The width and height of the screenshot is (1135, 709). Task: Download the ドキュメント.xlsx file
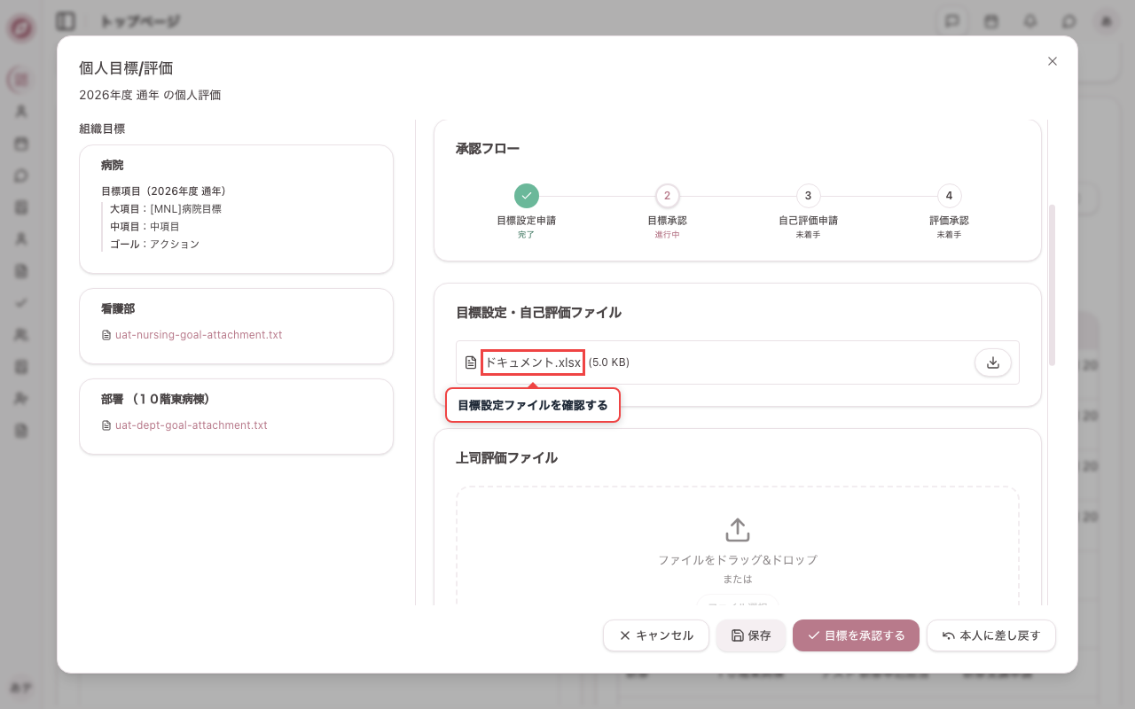pos(993,362)
